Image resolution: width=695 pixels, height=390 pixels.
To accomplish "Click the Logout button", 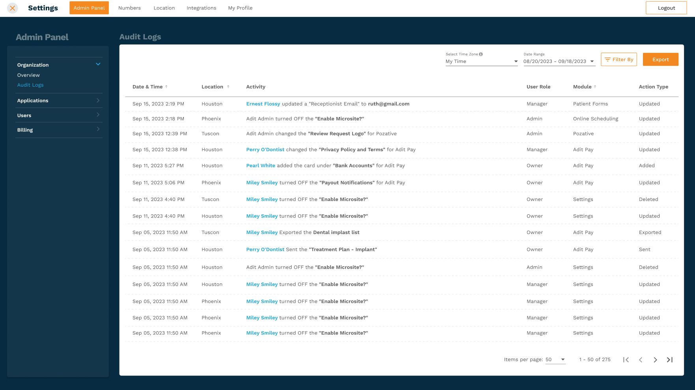I will coord(666,8).
